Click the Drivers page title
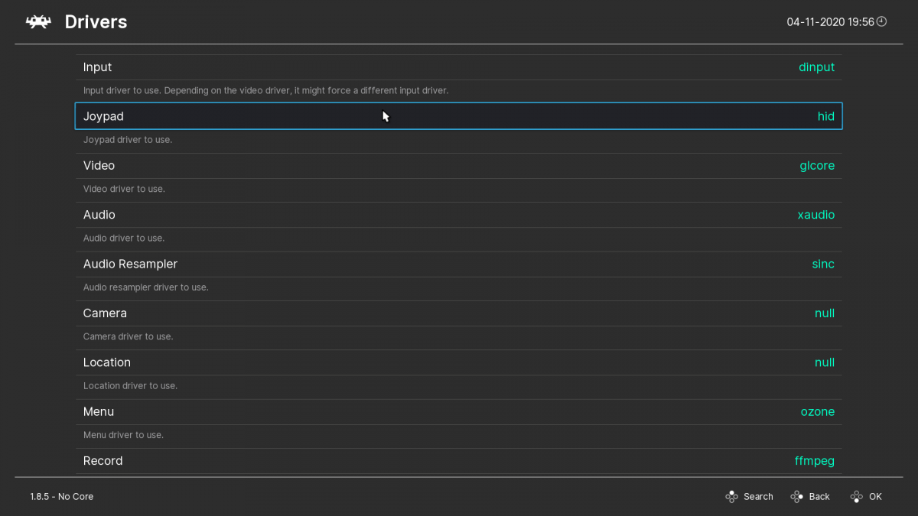918x516 pixels. click(95, 21)
